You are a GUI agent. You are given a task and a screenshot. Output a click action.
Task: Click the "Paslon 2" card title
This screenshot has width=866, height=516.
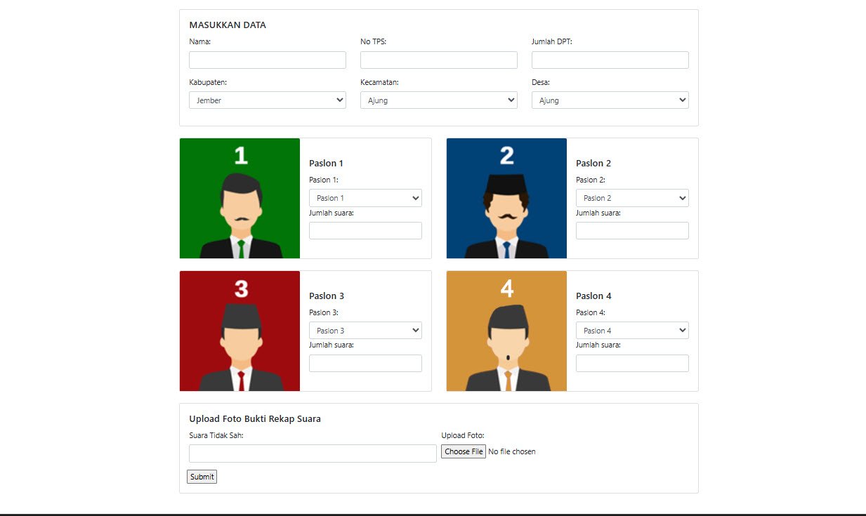[x=593, y=164]
